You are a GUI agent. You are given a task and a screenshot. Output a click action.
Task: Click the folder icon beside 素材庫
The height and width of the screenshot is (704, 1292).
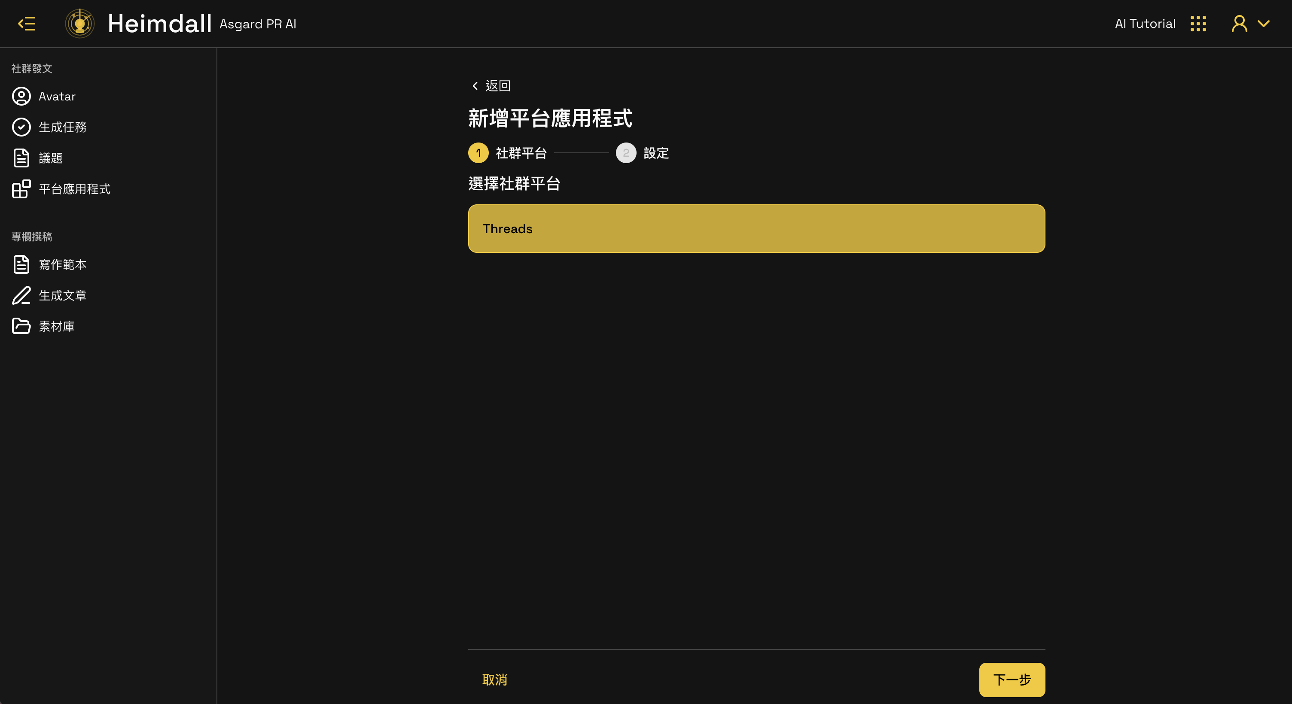[21, 326]
